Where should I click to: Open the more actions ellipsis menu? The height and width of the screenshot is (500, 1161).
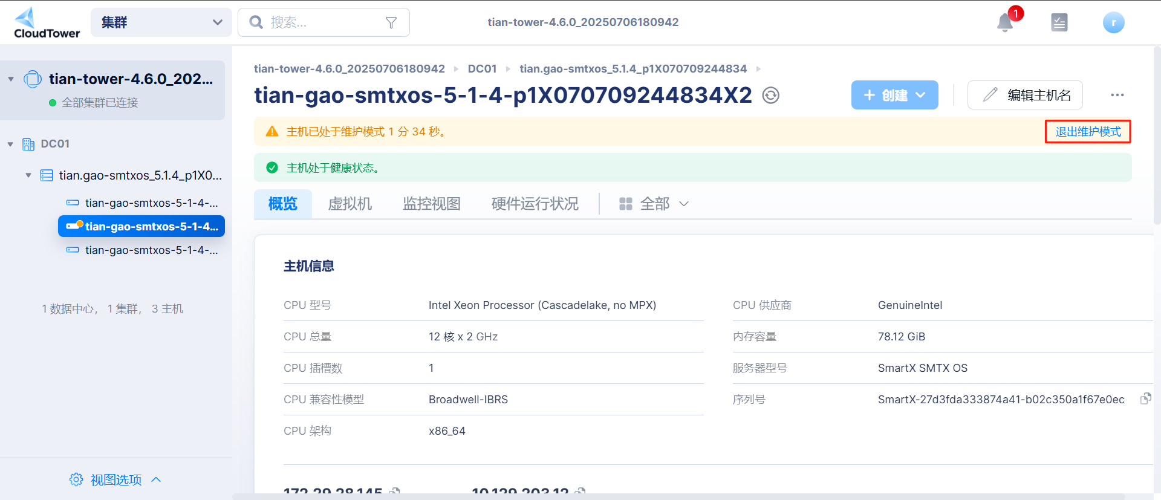pyautogui.click(x=1117, y=95)
